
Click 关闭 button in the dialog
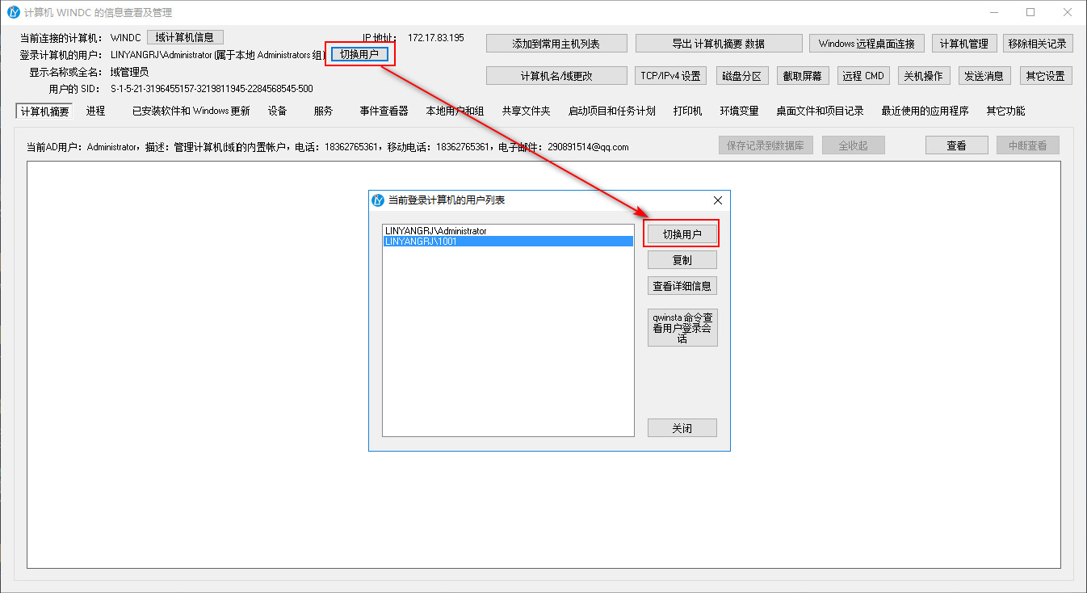(x=682, y=428)
